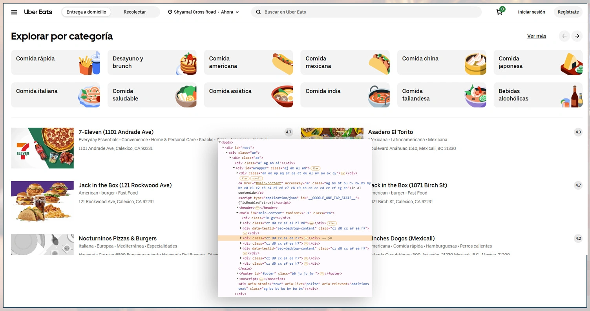This screenshot has height=311, width=590.
Task: Select the Comida india curry pot icon
Action: (379, 96)
